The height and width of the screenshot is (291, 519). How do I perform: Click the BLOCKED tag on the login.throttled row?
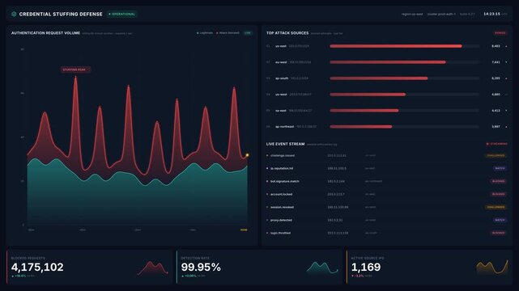click(x=498, y=233)
